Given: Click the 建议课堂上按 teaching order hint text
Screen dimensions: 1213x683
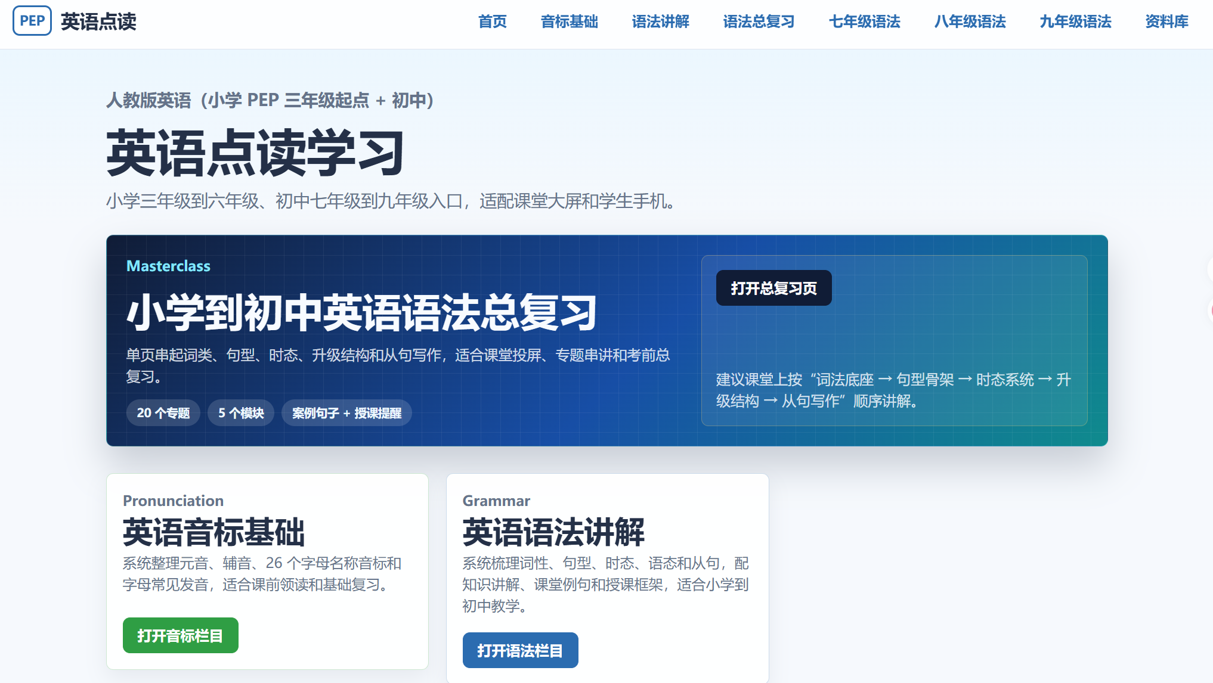Looking at the screenshot, I should coord(893,390).
